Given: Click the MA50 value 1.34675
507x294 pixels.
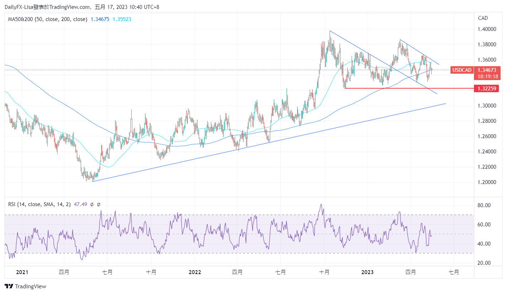Looking at the screenshot, I should point(100,19).
